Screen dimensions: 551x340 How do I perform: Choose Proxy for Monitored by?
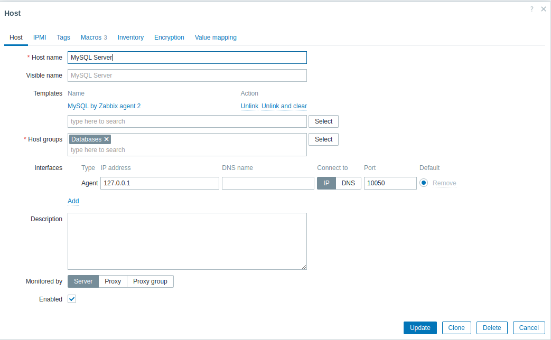click(x=113, y=281)
